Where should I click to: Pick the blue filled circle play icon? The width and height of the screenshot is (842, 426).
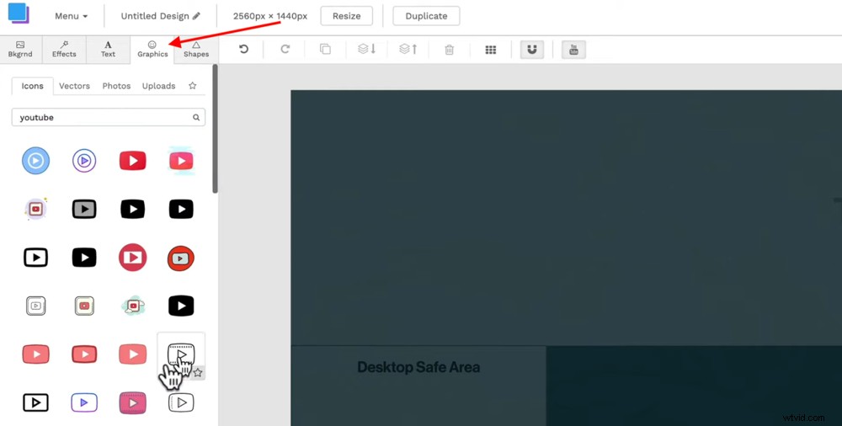[36, 161]
